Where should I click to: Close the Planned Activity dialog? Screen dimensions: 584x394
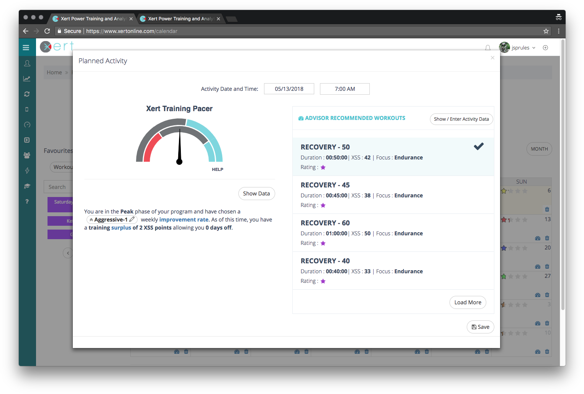tap(492, 57)
